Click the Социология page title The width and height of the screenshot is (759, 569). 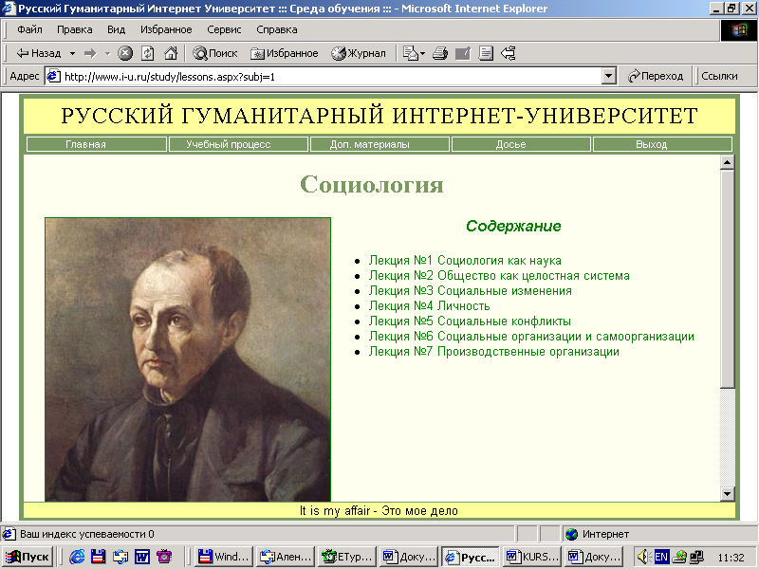(372, 184)
